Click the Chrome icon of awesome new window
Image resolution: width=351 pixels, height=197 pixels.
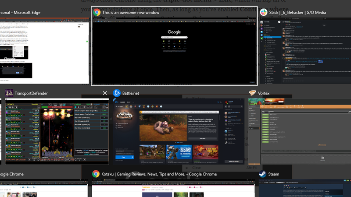[x=97, y=12]
